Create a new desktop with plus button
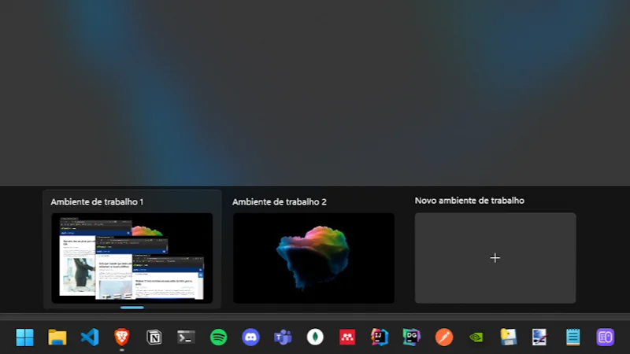This screenshot has width=630, height=354. (495, 258)
